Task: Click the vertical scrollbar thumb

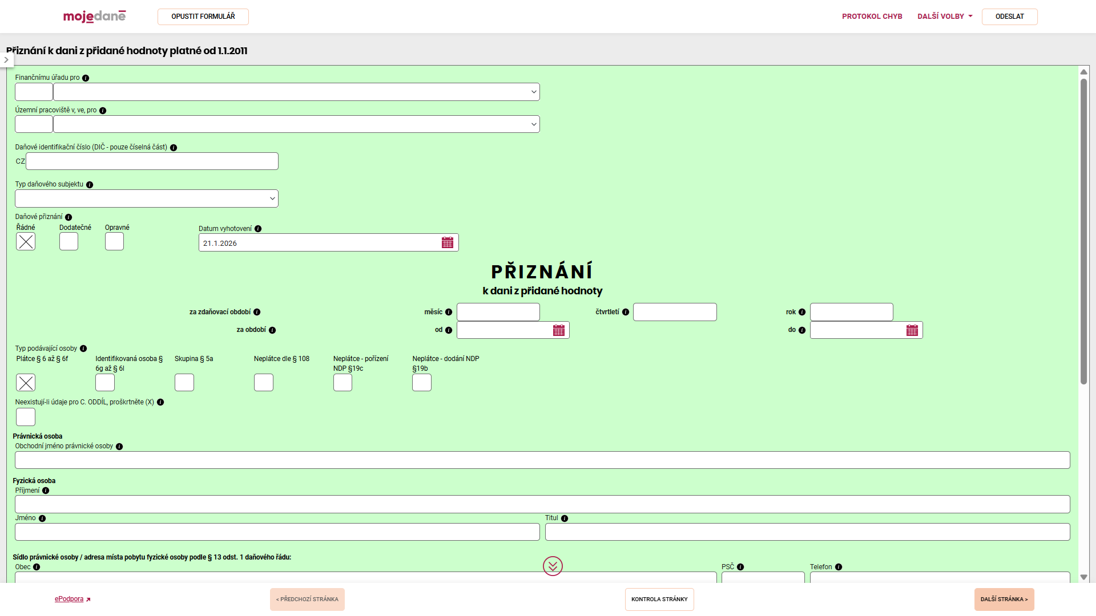Action: [x=1083, y=231]
